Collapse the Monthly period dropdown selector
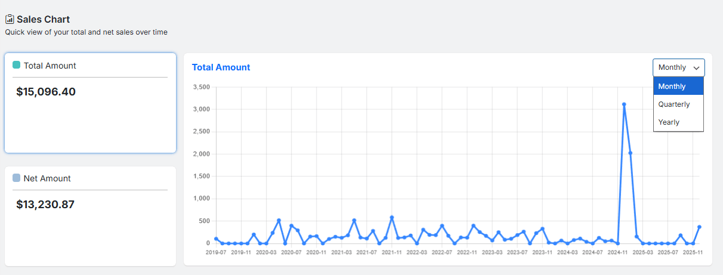723x275 pixels. (x=678, y=67)
